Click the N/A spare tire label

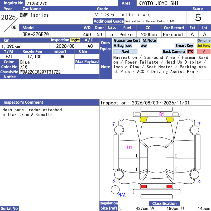point(122,195)
